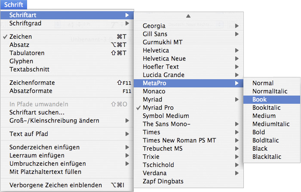Choose Mit Platzhaltertext füllen
This screenshot has height=192, width=301.
[67, 172]
